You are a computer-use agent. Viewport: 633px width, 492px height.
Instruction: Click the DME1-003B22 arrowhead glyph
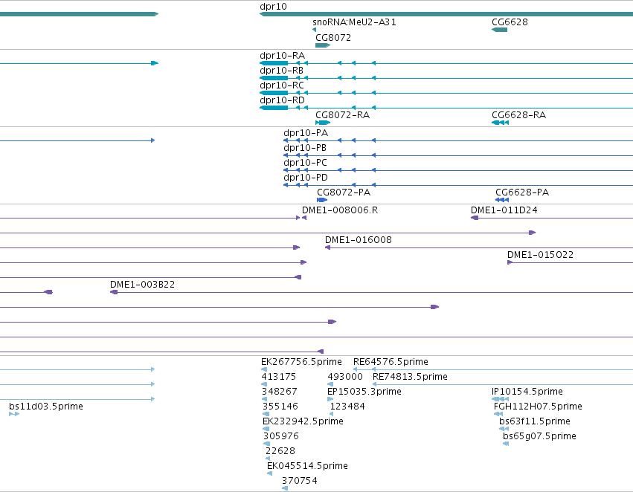coord(114,292)
